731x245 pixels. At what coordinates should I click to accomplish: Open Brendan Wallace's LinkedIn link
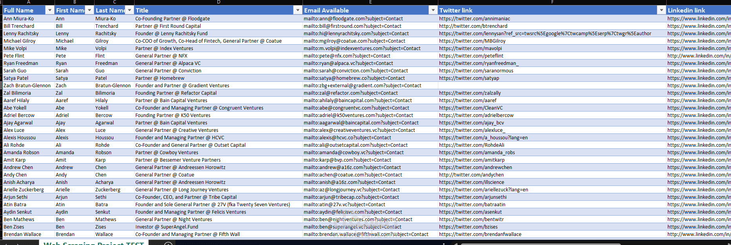click(699, 234)
